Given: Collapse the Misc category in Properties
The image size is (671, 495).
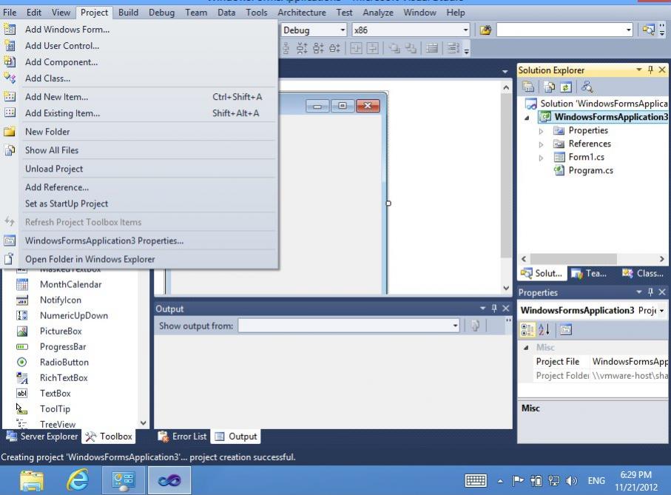Looking at the screenshot, I should point(526,348).
